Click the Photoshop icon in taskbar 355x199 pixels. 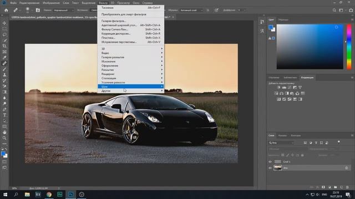tap(70, 195)
